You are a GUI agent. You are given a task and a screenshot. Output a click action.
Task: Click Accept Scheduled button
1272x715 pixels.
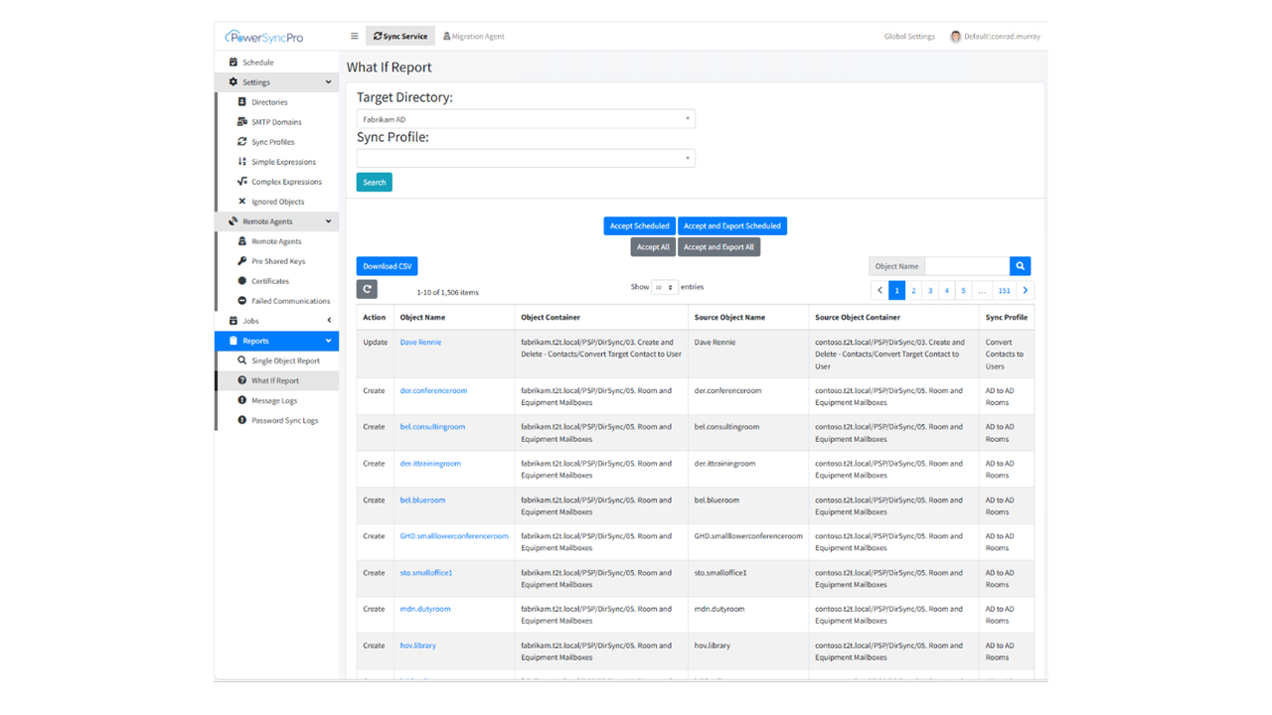(x=639, y=226)
